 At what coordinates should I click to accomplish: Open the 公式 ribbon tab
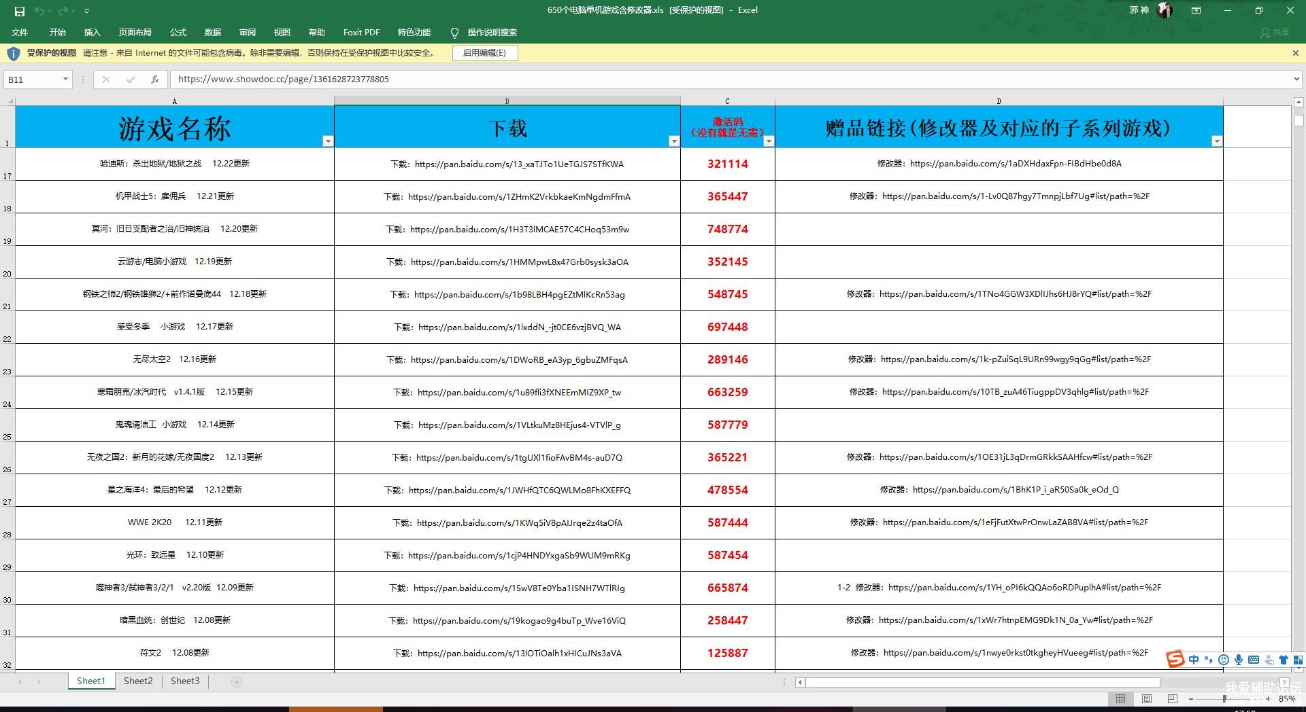click(178, 32)
